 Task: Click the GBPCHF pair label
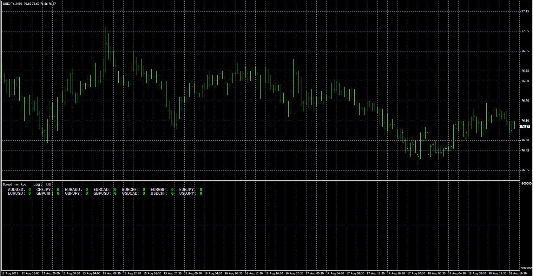tap(44, 193)
